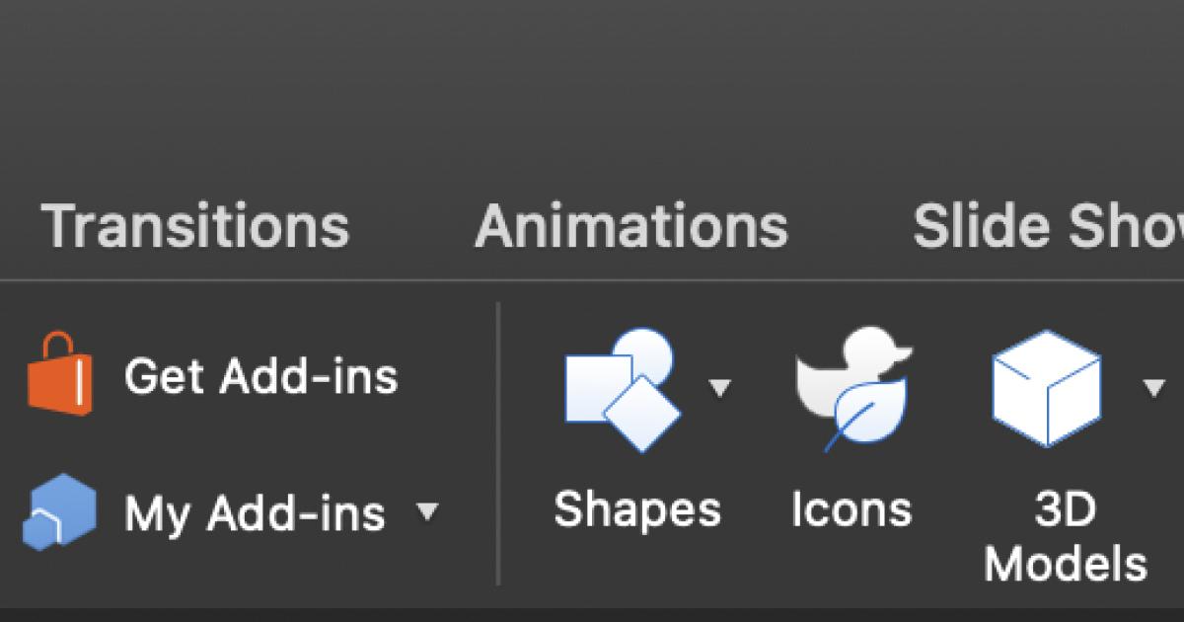Go to the Slide Show tab

pos(1046,226)
